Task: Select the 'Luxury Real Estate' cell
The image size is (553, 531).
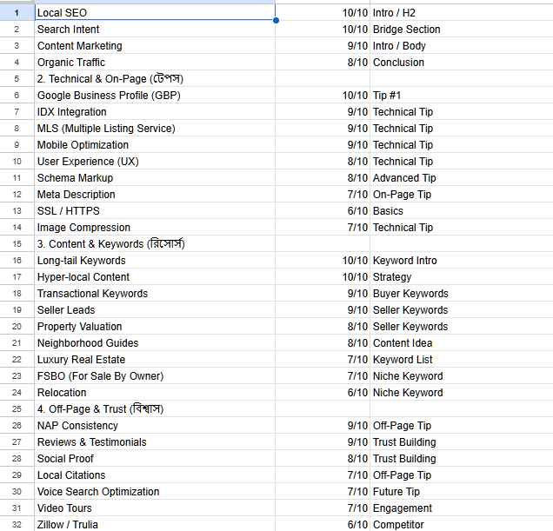Action: point(155,359)
